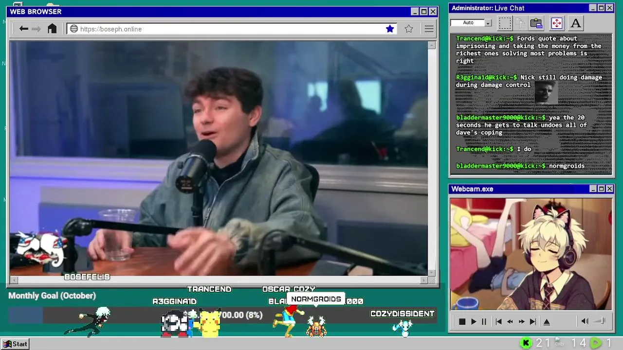Click the R3ggina1d@kick username in chat
Image resolution: width=623 pixels, height=350 pixels.
(486, 77)
